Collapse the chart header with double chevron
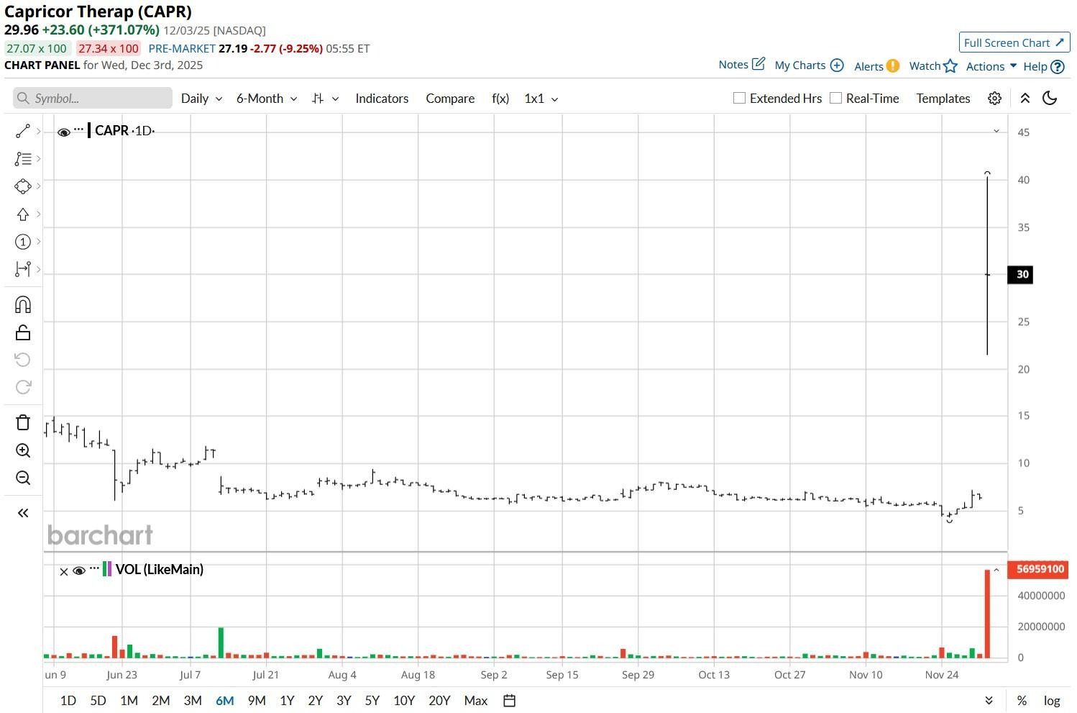The width and height of the screenshot is (1077, 713). tap(1025, 99)
